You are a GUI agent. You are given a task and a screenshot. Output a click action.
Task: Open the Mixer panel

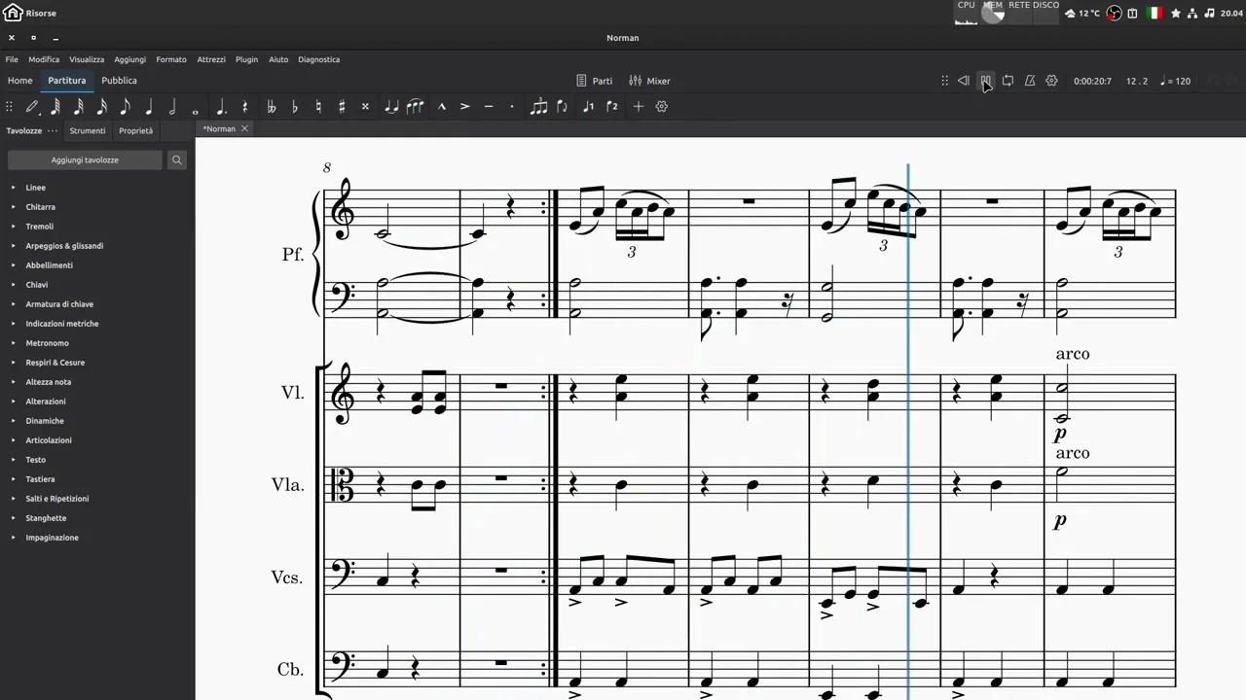(650, 81)
